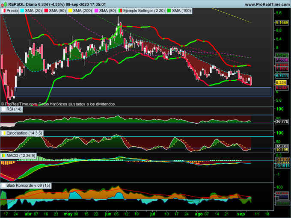Click the magenta SMA (80) legend swatch
Image resolution: width=291 pixels, height=218 pixels.
(x=96, y=10)
